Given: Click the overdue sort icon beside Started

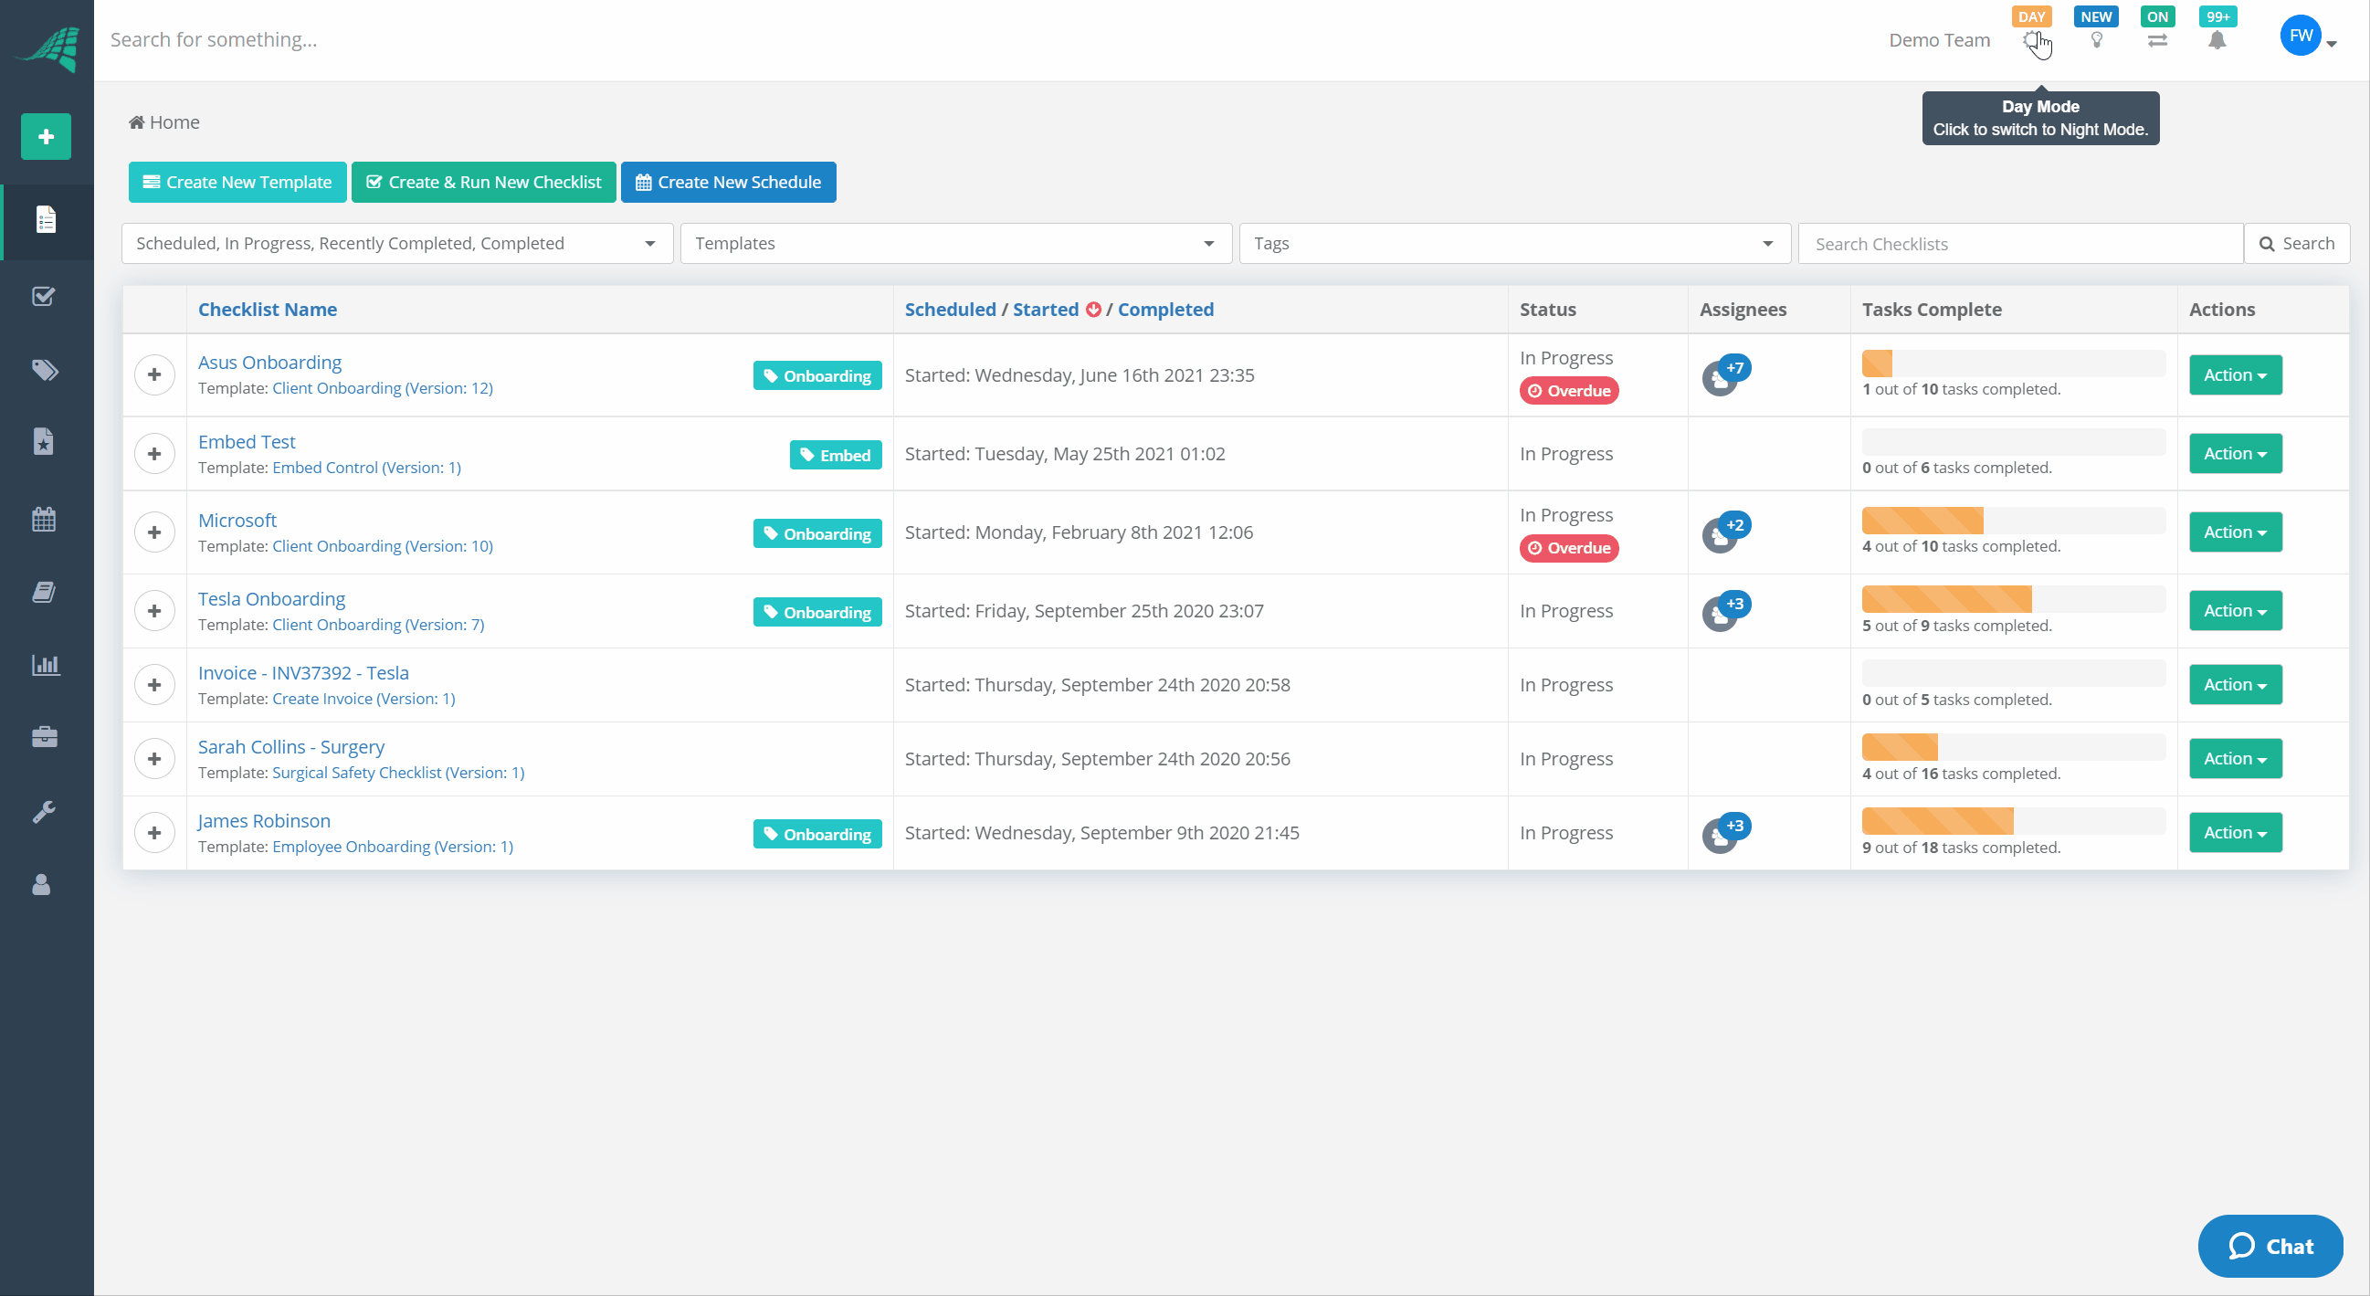Looking at the screenshot, I should point(1093,310).
